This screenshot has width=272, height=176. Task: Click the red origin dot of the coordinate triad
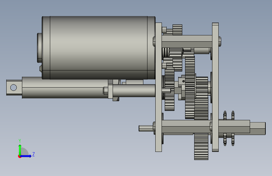pyautogui.click(x=19, y=156)
